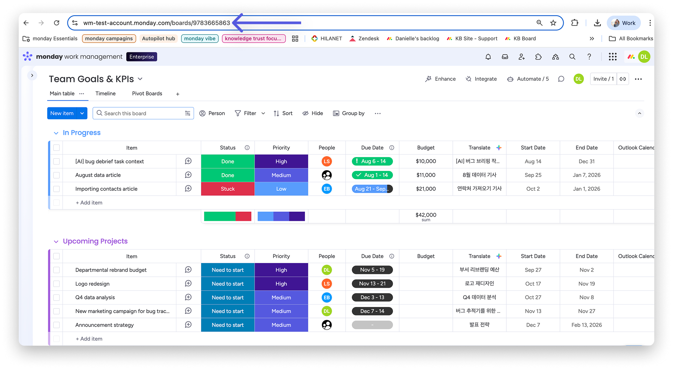Open the New item dropdown arrow

coord(82,113)
